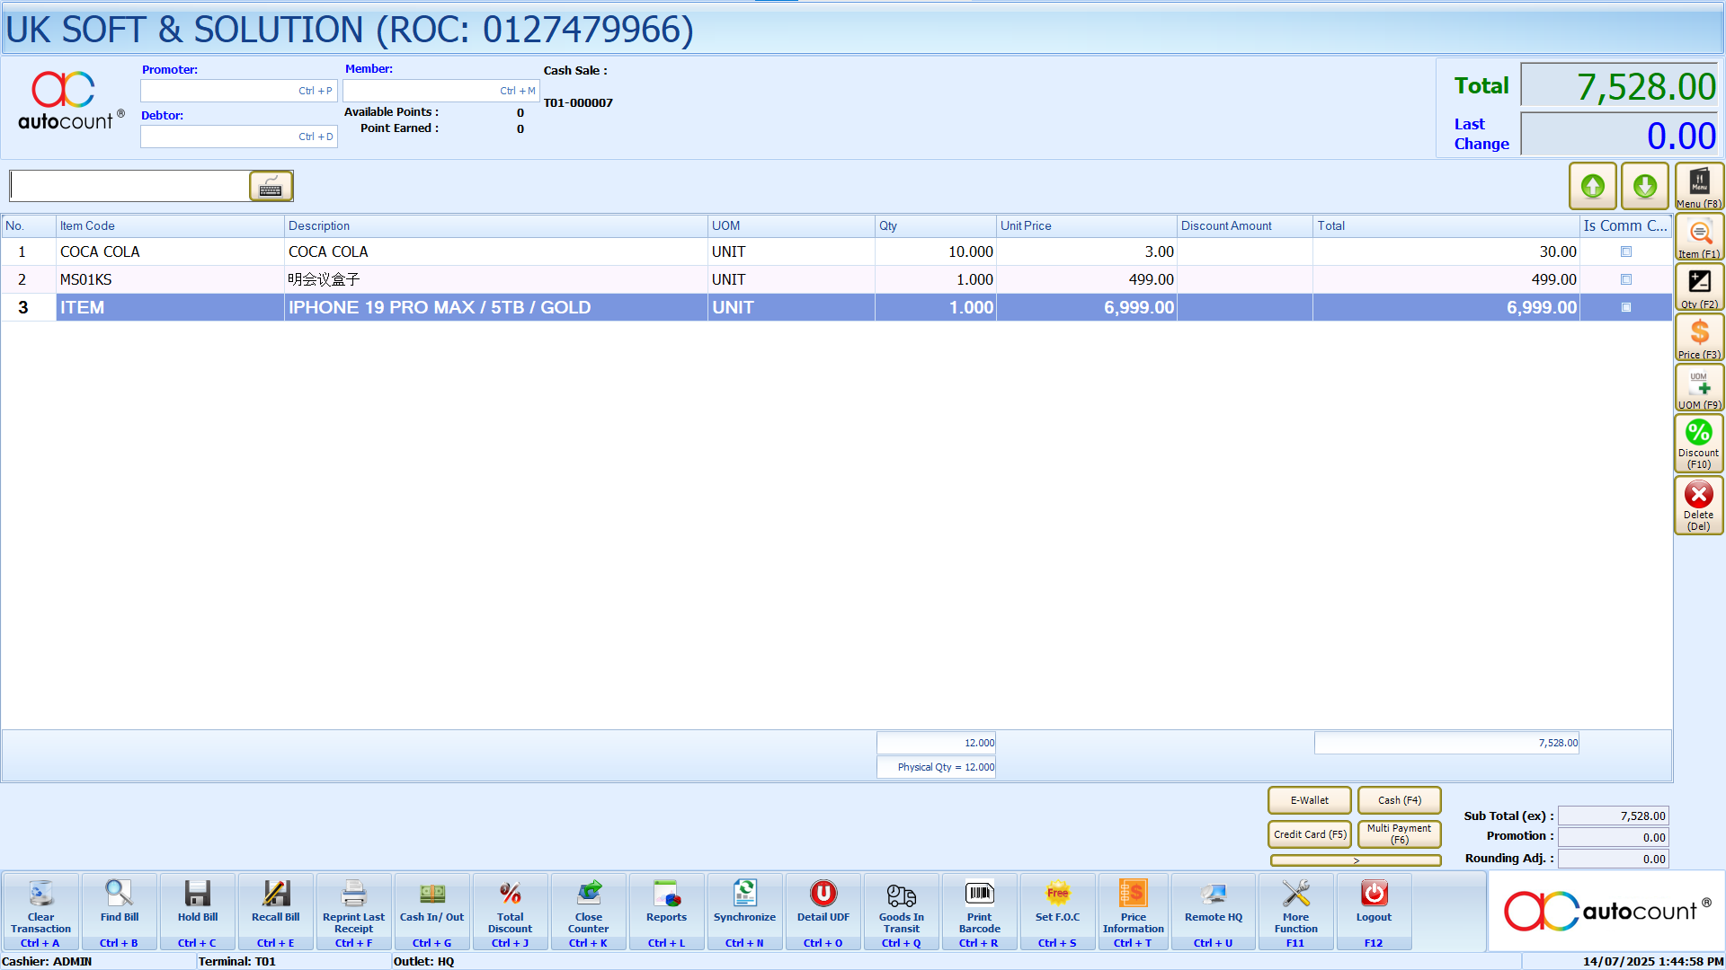Viewport: 1726px width, 970px height.
Task: Pay with Cash (F4)
Action: point(1399,800)
